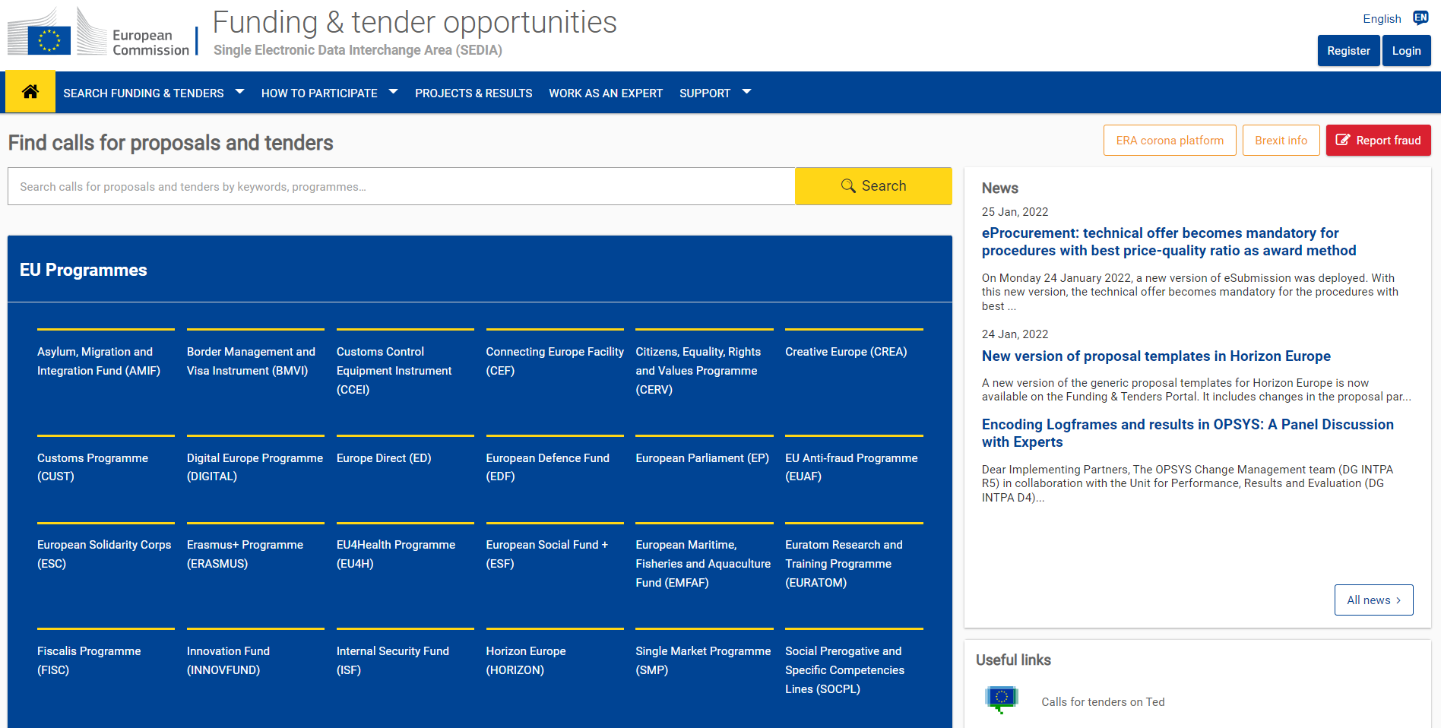The width and height of the screenshot is (1441, 728).
Task: Open the ERA corona platform
Action: 1170,141
